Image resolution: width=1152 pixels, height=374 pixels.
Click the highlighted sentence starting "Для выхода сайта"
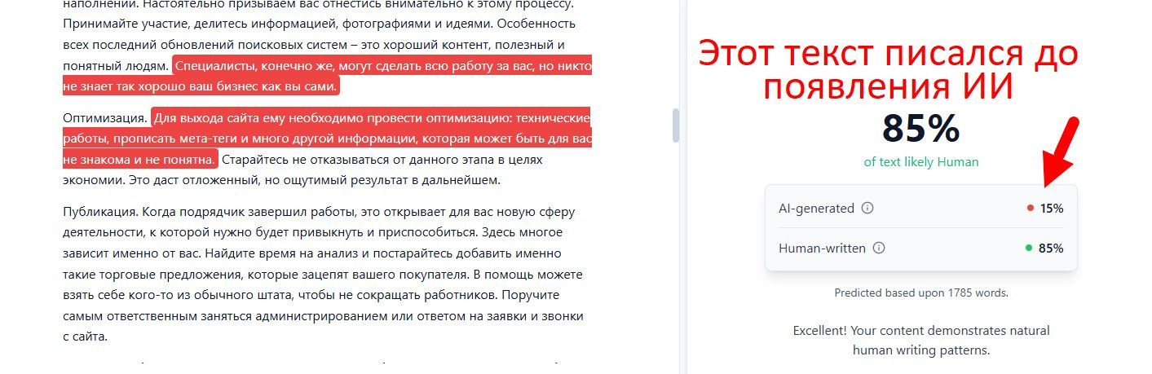coord(327,138)
